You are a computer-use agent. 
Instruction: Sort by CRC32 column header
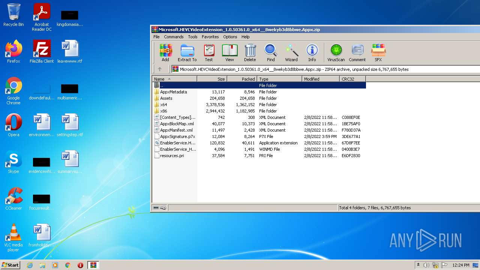click(x=352, y=79)
